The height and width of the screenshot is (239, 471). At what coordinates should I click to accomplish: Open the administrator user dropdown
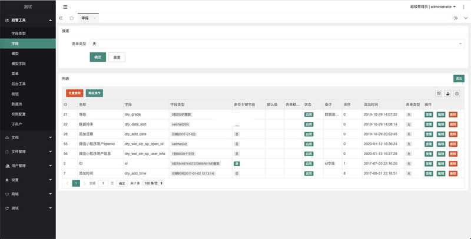[433, 7]
